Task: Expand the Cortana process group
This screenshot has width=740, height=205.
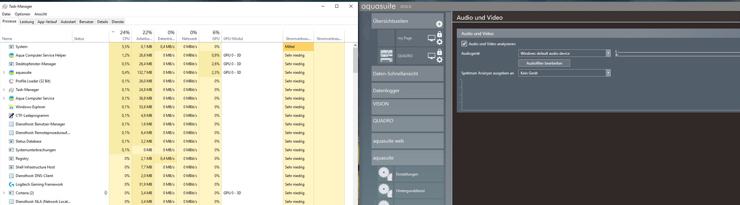Action: point(4,193)
